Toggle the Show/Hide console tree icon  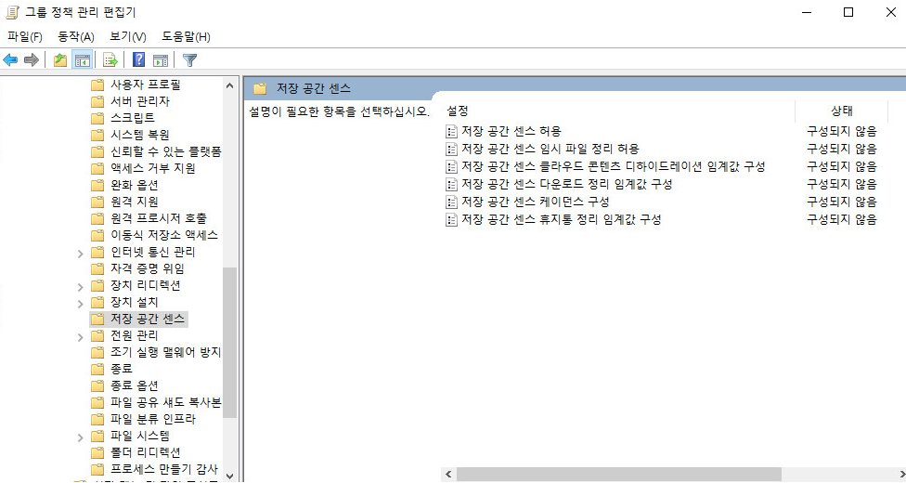click(83, 59)
